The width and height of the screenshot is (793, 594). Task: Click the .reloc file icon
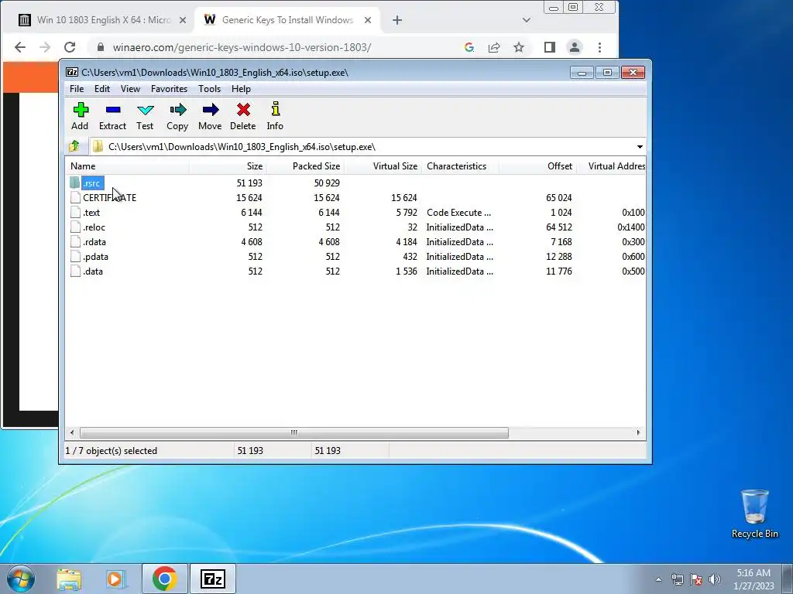click(x=75, y=227)
